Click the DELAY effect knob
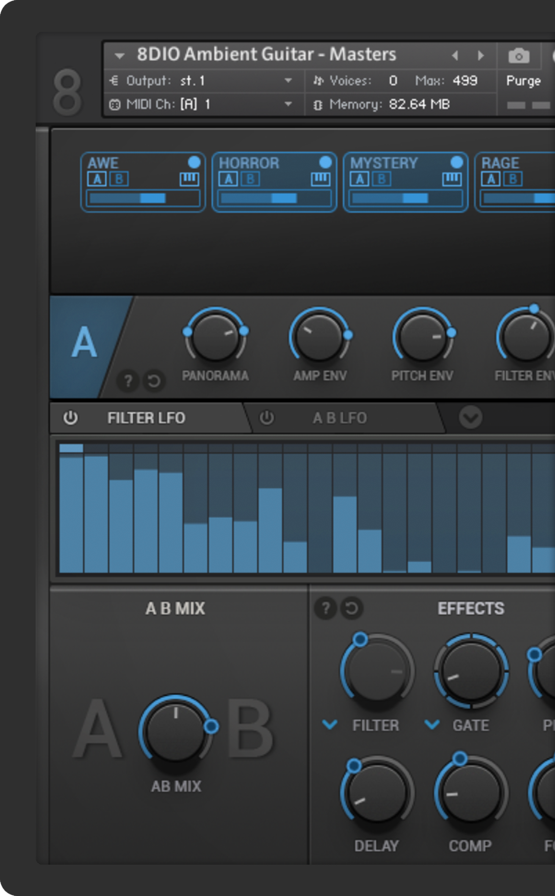Image resolution: width=555 pixels, height=896 pixels. [x=377, y=792]
